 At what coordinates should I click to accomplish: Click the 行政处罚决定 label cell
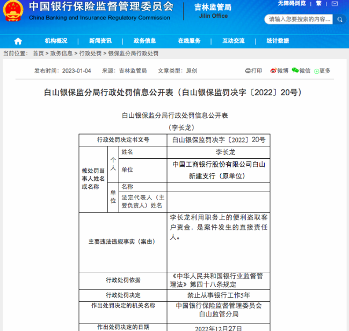coord(123,295)
